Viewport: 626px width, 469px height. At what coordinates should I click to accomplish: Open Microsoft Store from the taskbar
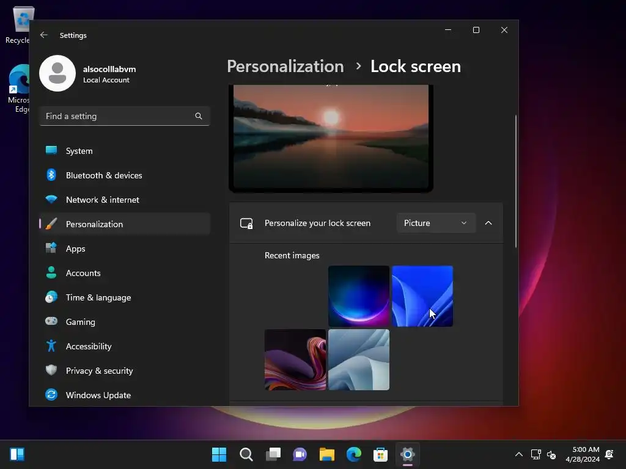(x=380, y=454)
